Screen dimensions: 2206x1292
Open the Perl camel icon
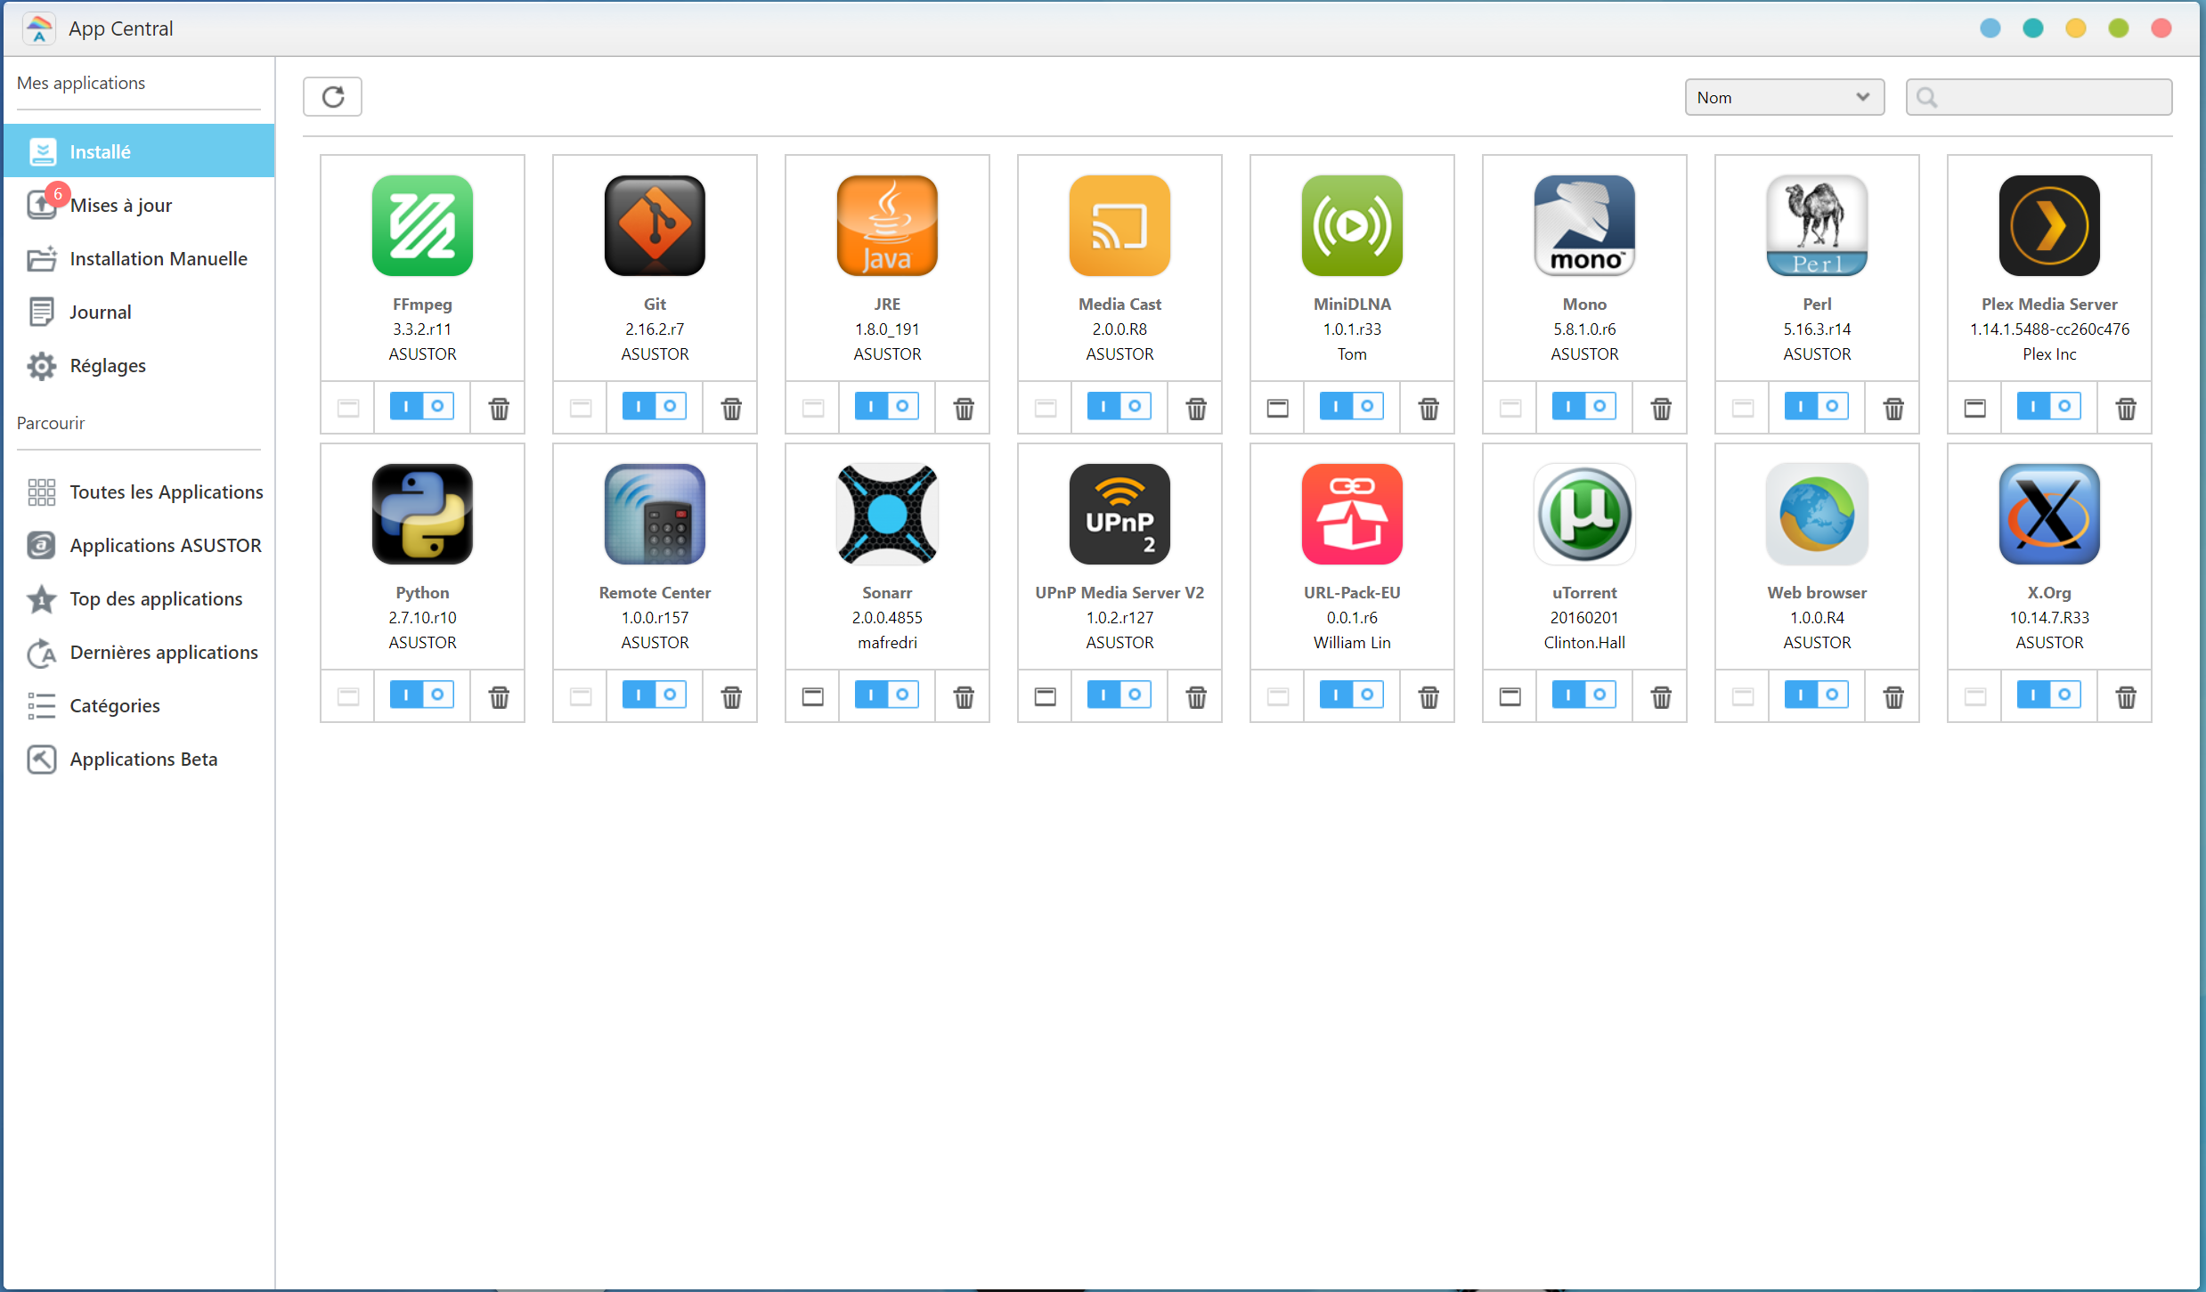(x=1817, y=225)
